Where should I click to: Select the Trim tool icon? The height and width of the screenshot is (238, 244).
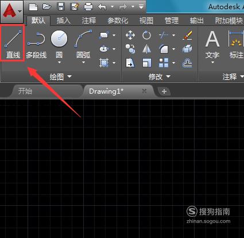pyautogui.click(x=164, y=35)
